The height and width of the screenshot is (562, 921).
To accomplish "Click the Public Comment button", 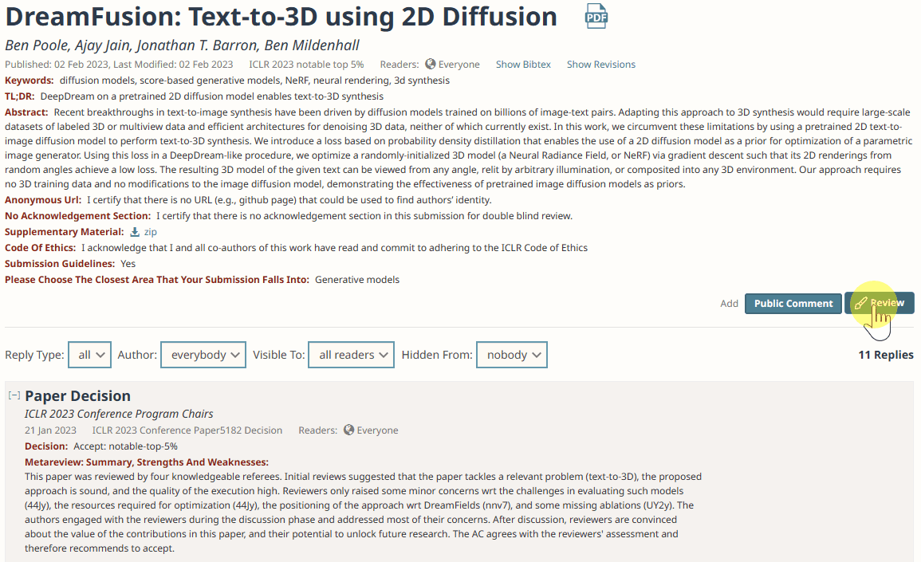I will [x=793, y=303].
